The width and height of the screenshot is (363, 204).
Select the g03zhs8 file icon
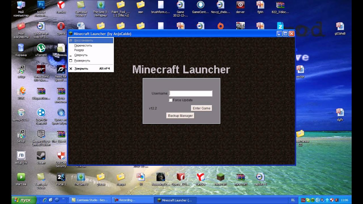(x=340, y=29)
